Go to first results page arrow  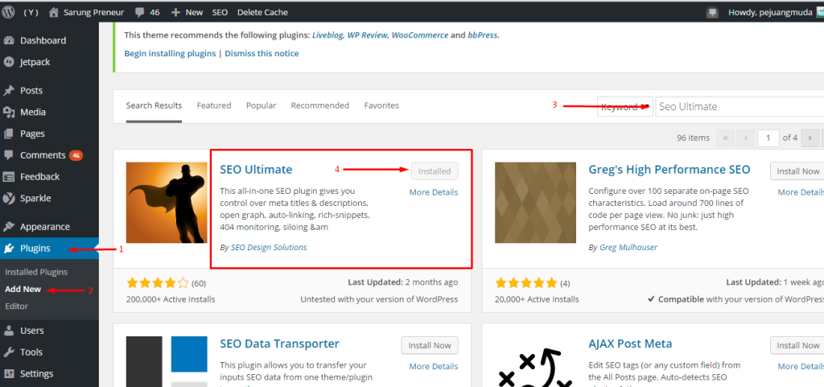(725, 138)
